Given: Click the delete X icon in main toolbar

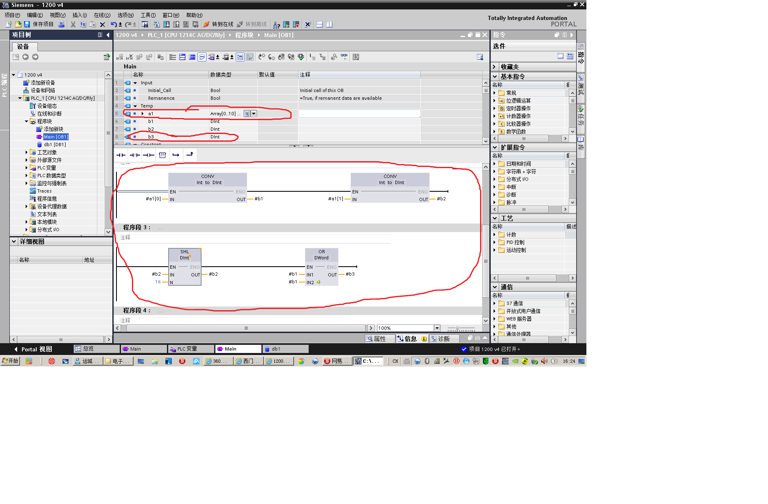Looking at the screenshot, I should tap(103, 24).
